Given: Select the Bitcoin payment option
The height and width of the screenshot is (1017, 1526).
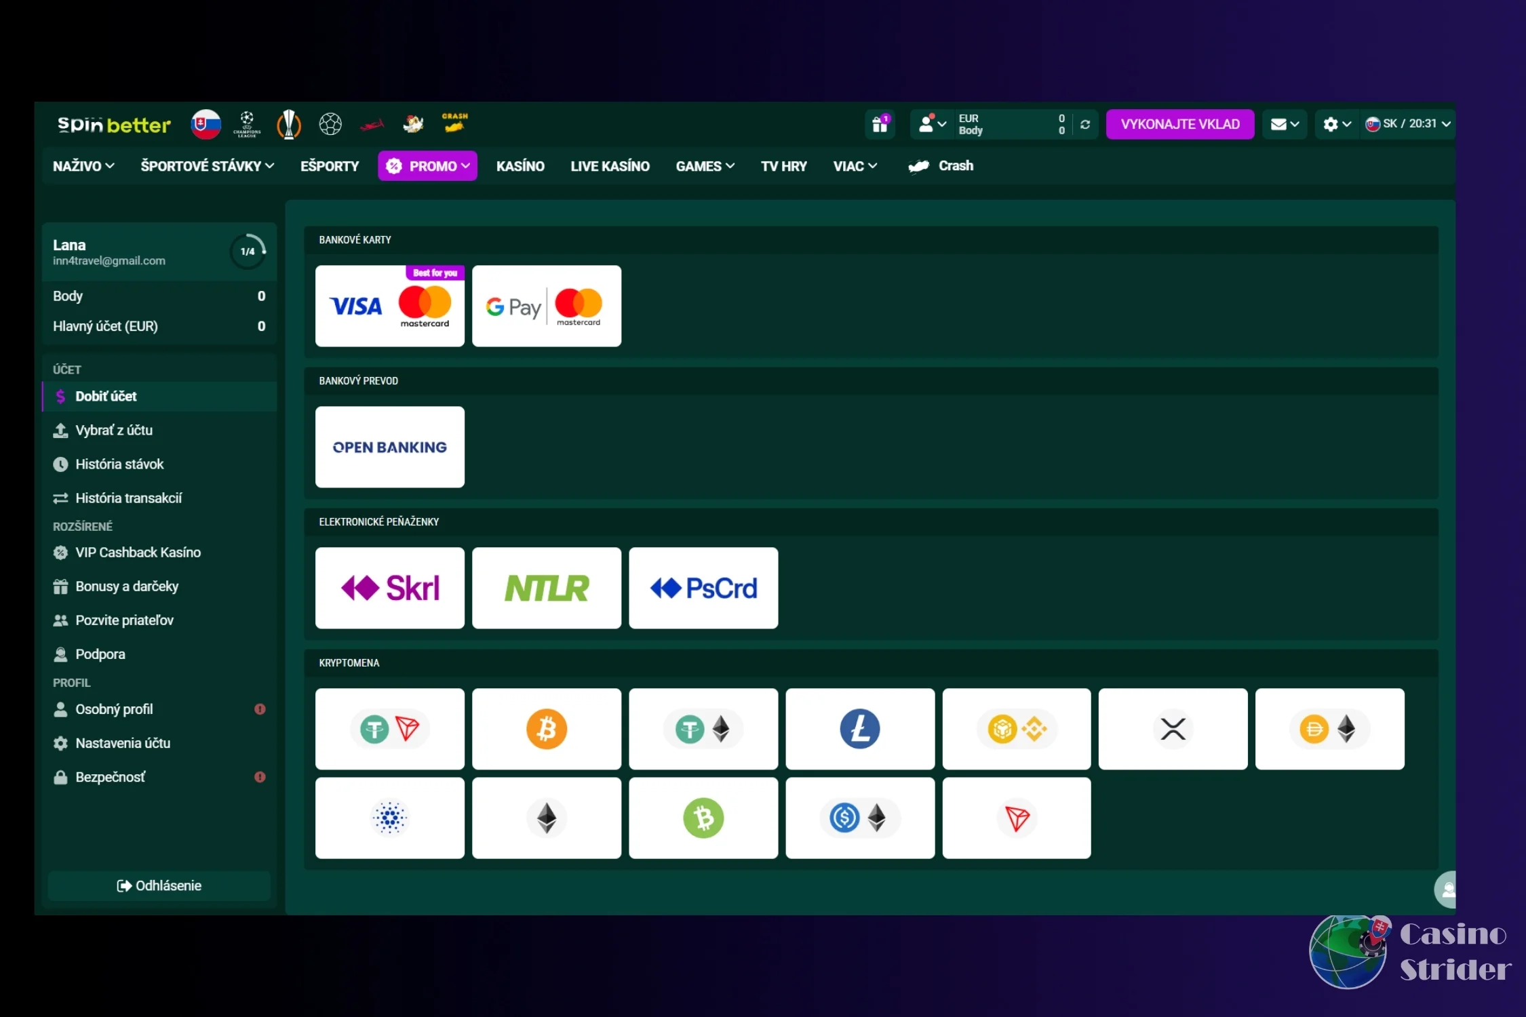Looking at the screenshot, I should (546, 729).
